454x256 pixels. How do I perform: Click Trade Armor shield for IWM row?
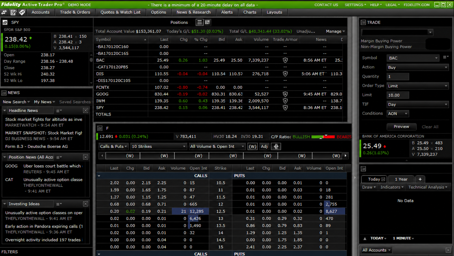(x=285, y=101)
